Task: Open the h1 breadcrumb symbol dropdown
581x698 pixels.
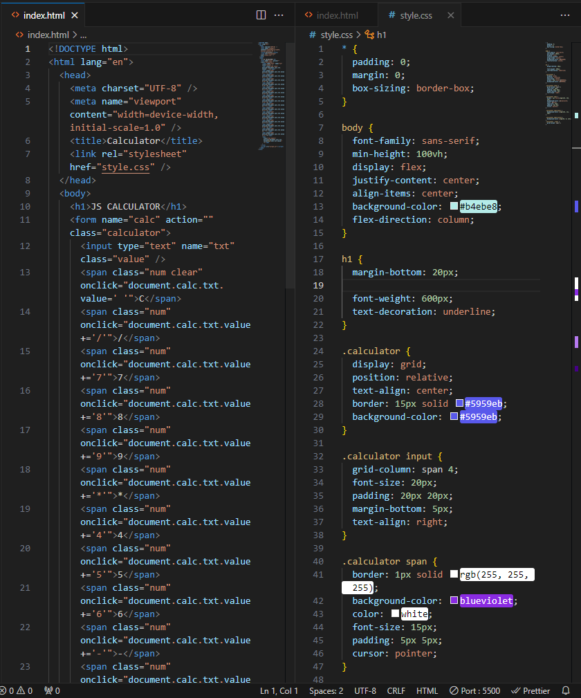Action: tap(382, 35)
